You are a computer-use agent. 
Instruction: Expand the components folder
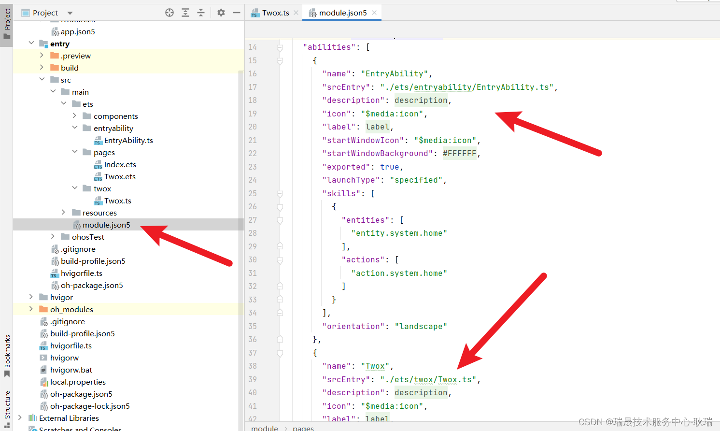coord(75,116)
